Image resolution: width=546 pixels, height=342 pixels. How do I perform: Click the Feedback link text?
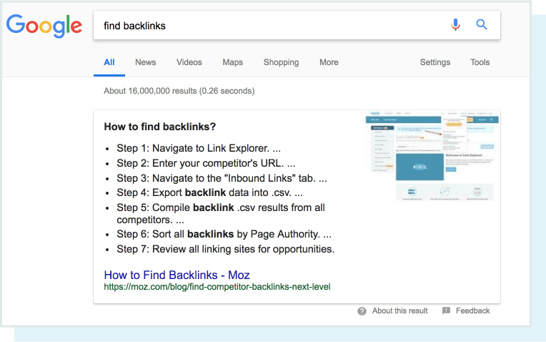click(472, 311)
